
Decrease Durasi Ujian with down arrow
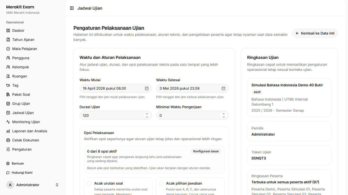pyautogui.click(x=147, y=117)
